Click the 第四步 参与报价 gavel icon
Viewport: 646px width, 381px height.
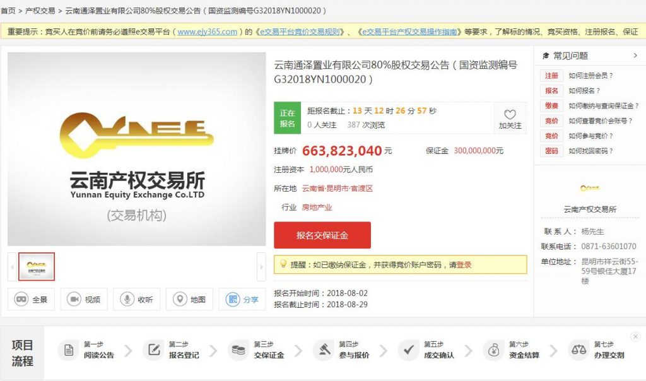(x=324, y=350)
